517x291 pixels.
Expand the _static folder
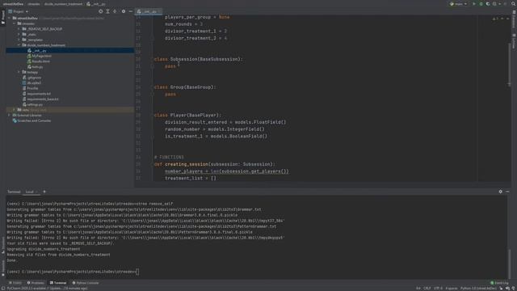[19, 34]
